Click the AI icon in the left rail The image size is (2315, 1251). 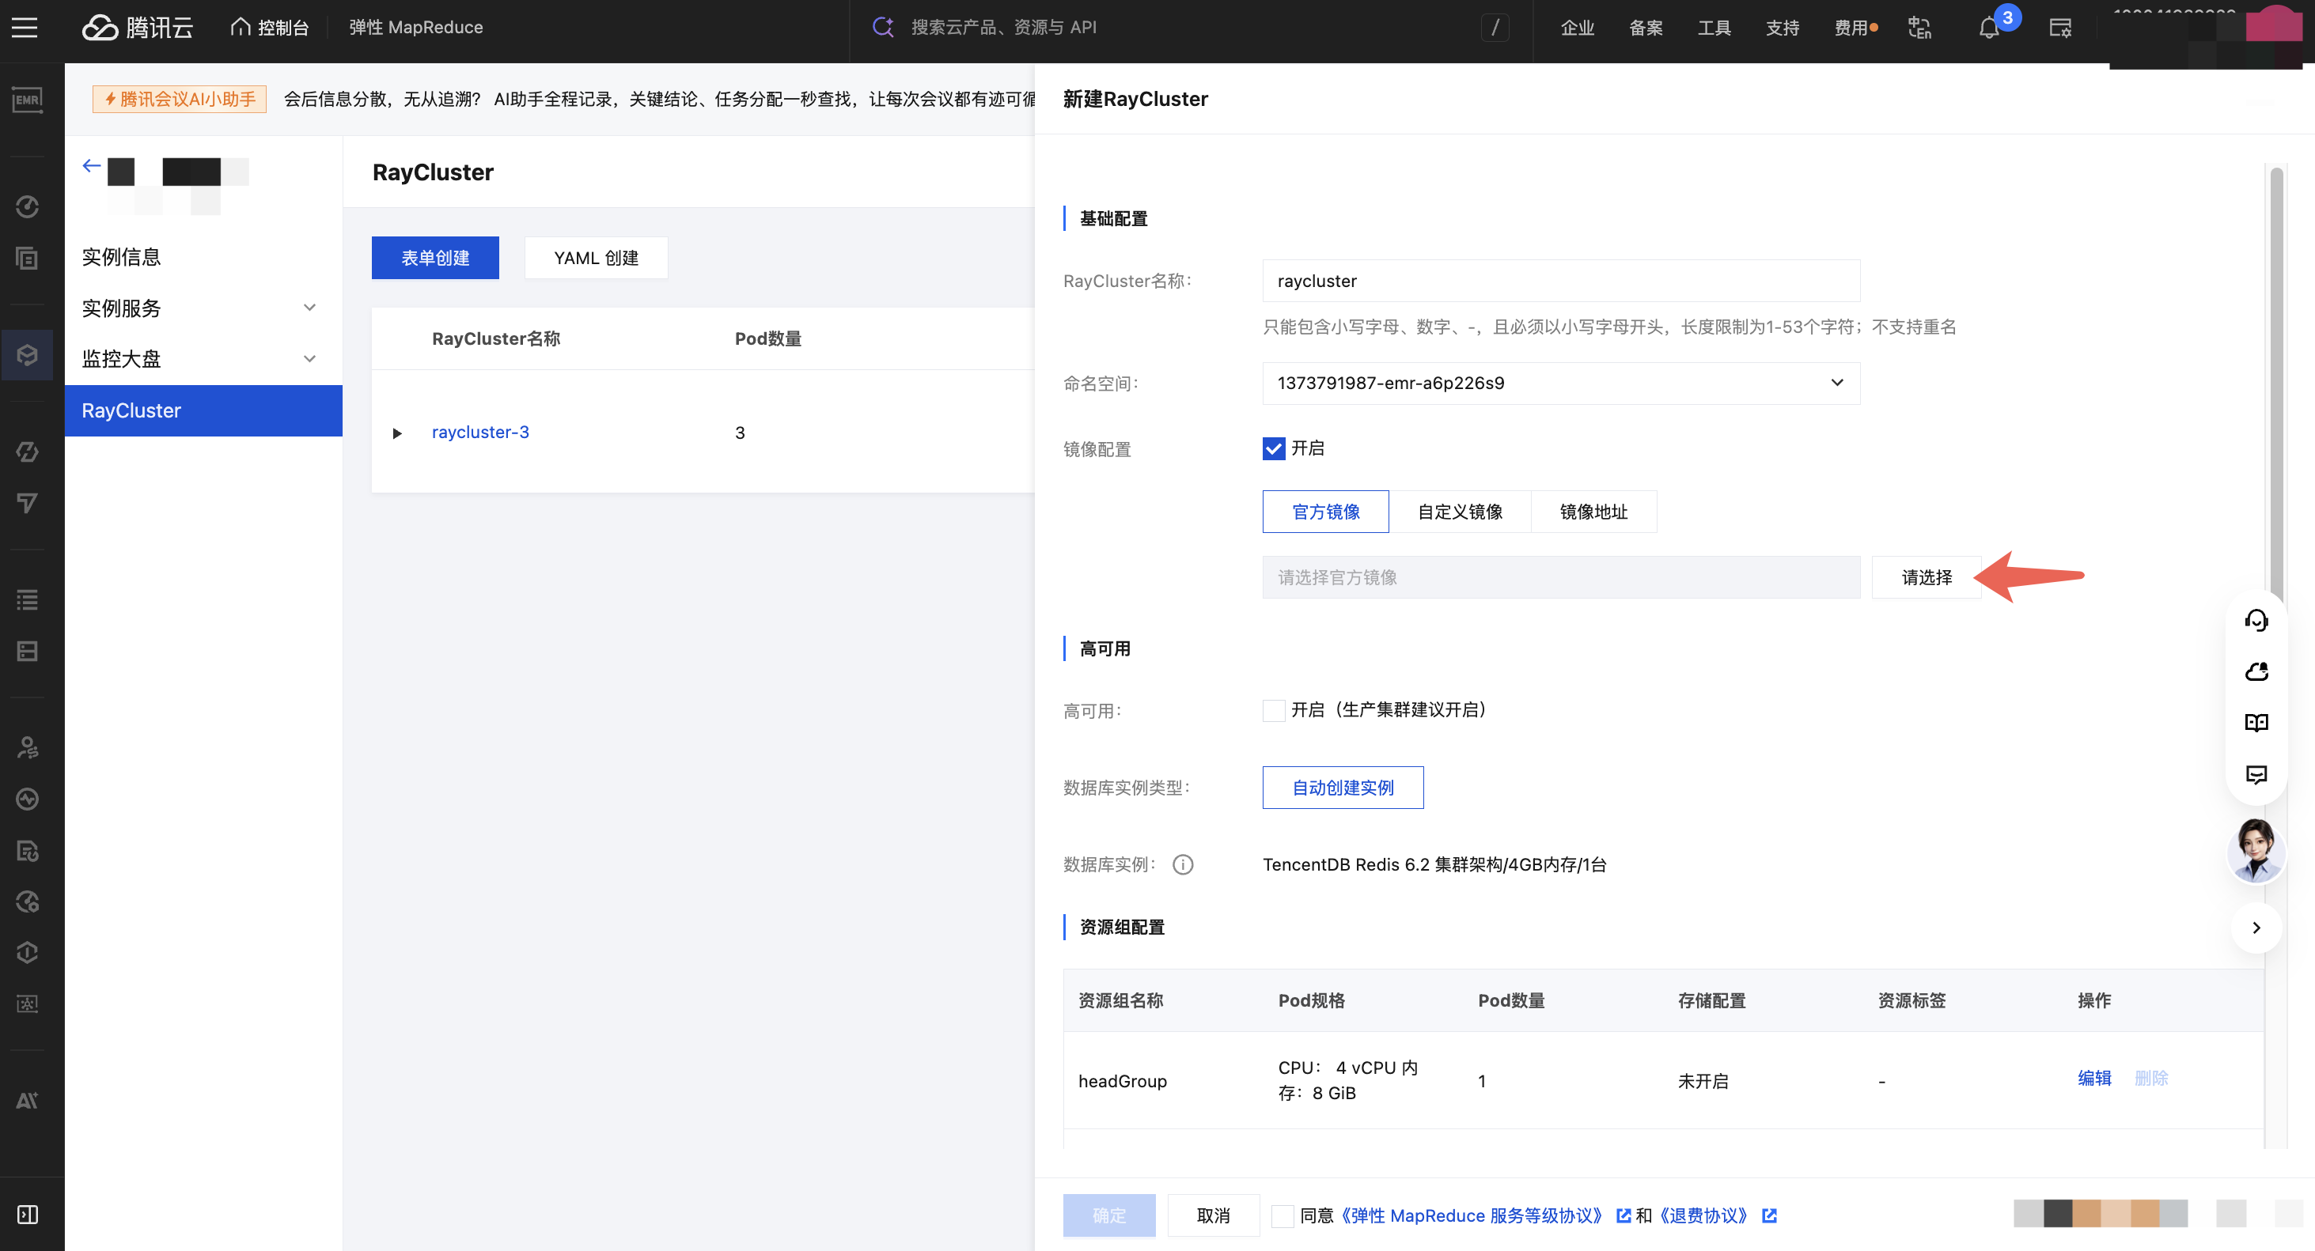click(x=27, y=1101)
